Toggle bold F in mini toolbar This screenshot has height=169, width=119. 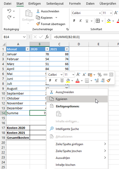click(x=50, y=80)
